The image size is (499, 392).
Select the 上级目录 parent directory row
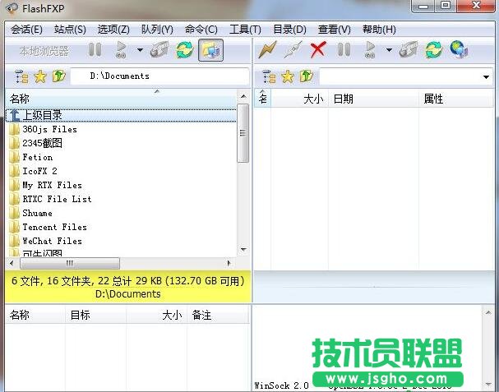(x=121, y=115)
